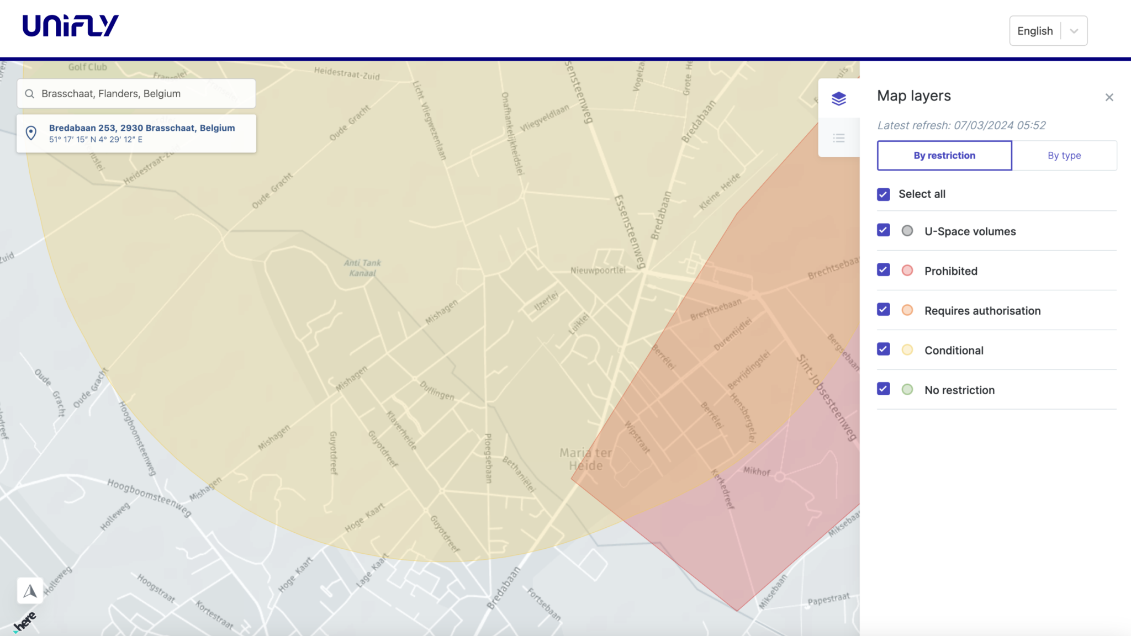Viewport: 1131px width, 636px height.
Task: Click the location pin icon in result
Action: (x=31, y=133)
